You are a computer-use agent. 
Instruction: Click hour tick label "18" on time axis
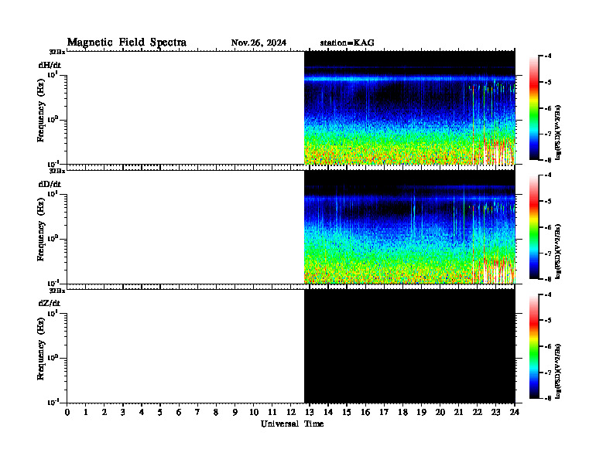(402, 413)
